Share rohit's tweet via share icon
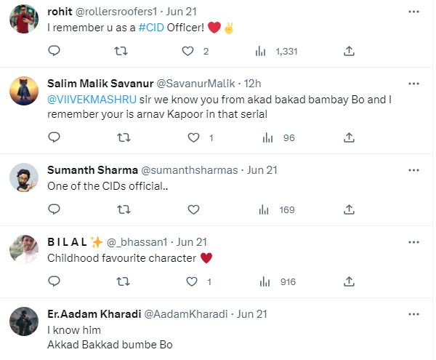436x360 pixels. tap(349, 51)
